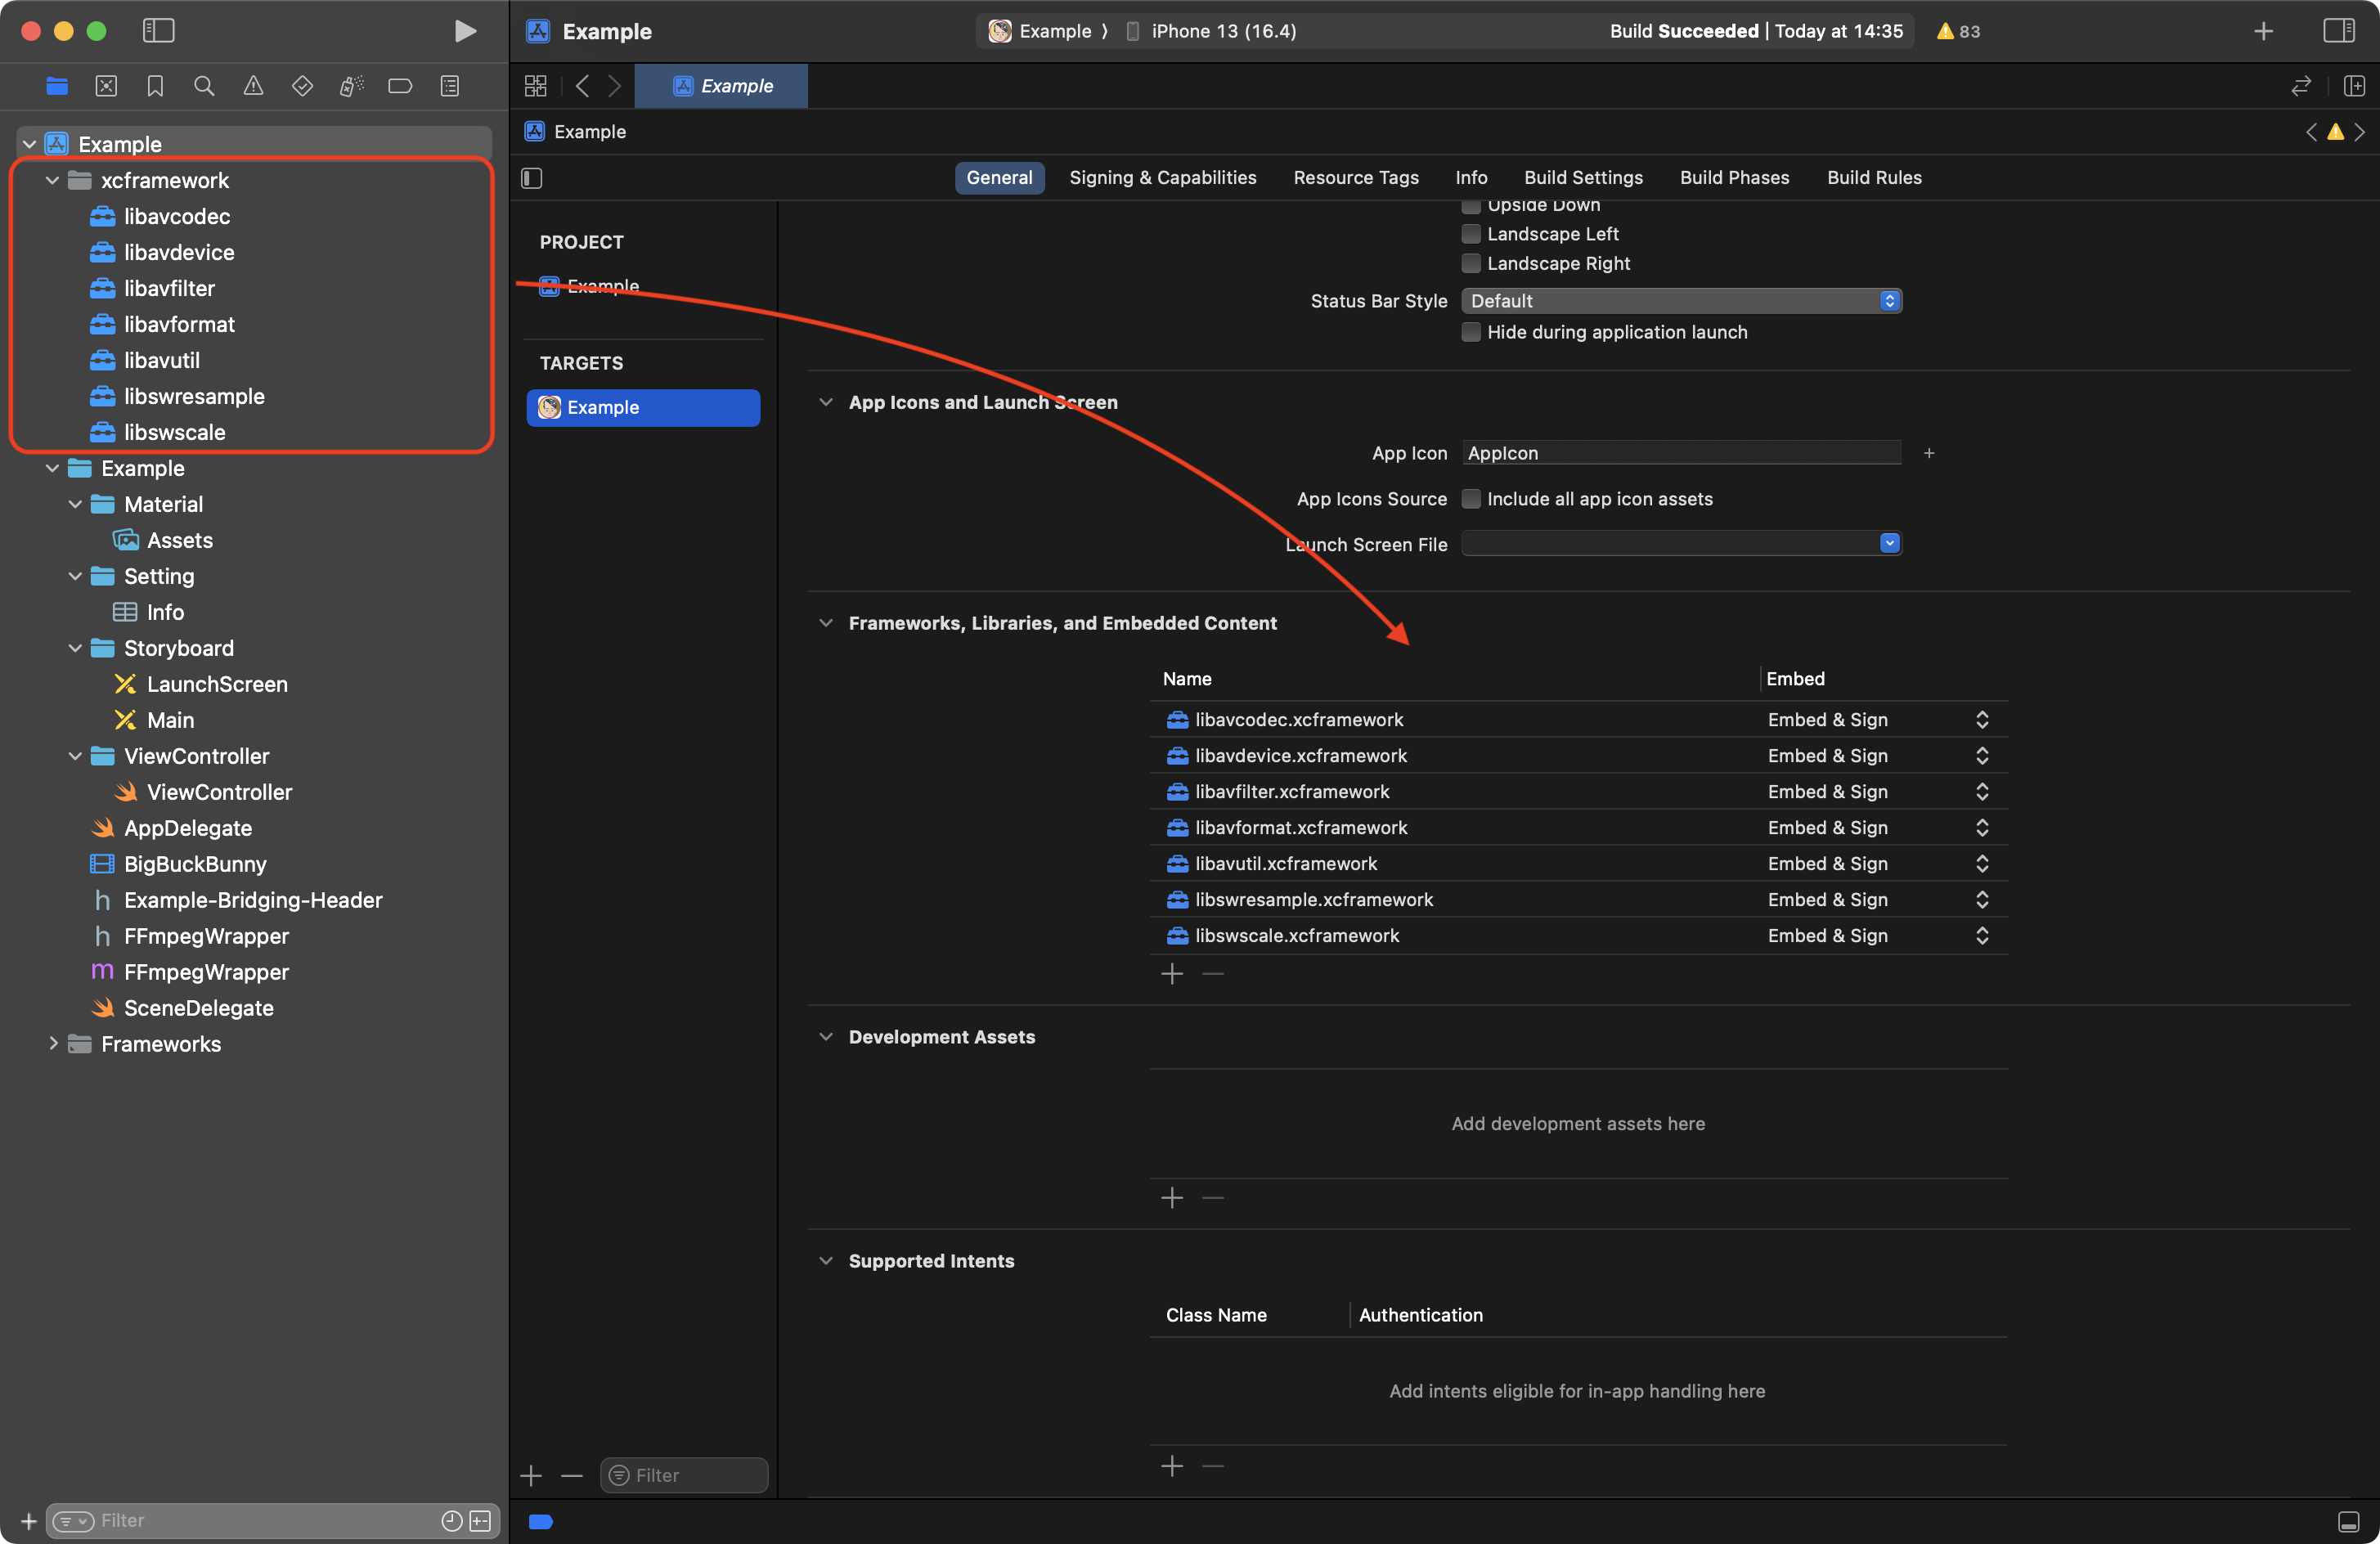Select ViewController swift file in navigator
The width and height of the screenshot is (2380, 1544).
(219, 792)
